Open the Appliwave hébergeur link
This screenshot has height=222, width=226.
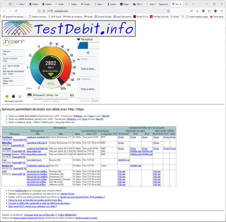[x=7, y=137]
